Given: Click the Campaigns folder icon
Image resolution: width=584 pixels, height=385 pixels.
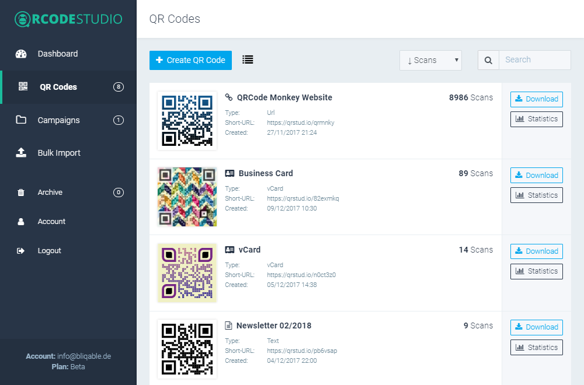Looking at the screenshot, I should tap(21, 120).
